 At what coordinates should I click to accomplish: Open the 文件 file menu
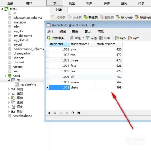[x=50, y=31]
